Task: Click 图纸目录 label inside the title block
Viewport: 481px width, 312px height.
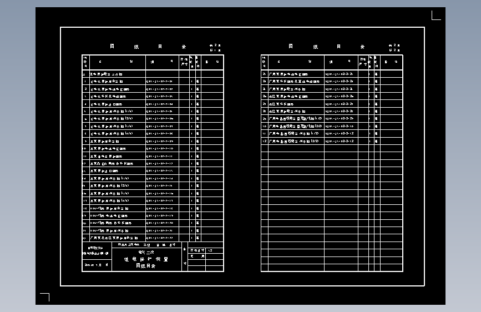Action: point(146,266)
